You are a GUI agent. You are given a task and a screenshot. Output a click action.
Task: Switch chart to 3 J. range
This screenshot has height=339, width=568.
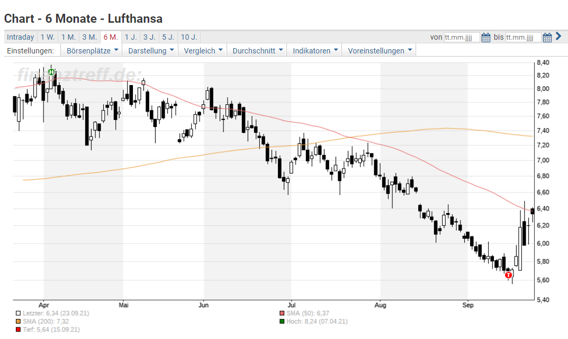tap(149, 37)
